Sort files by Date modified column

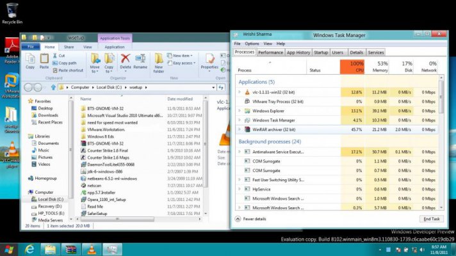180,99
